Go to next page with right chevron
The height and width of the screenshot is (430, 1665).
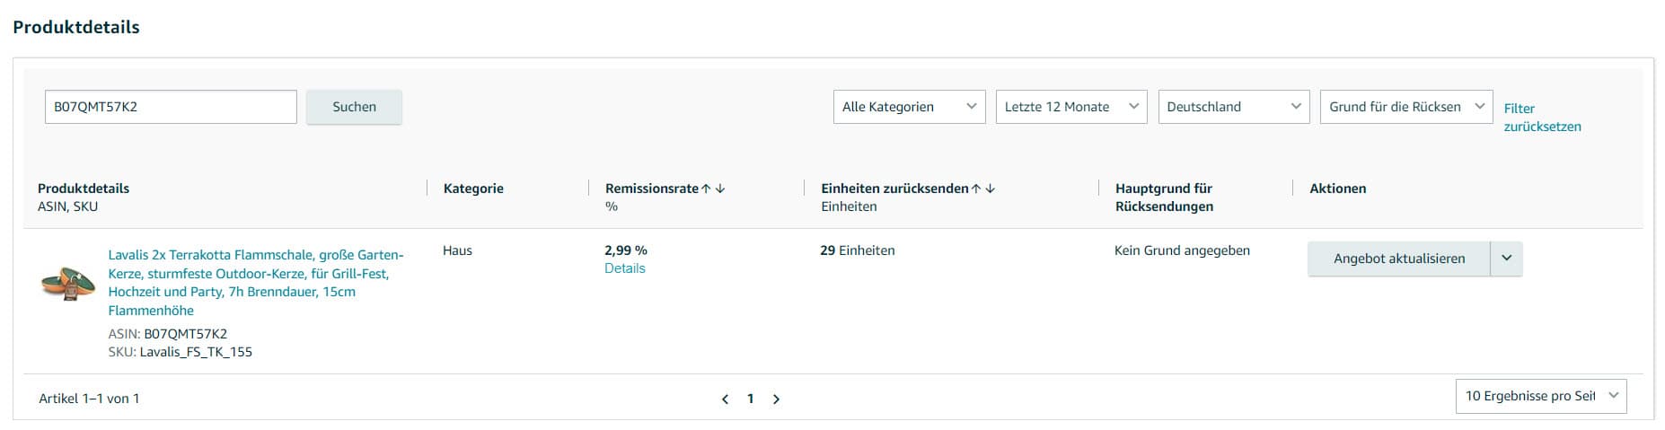[x=777, y=399]
